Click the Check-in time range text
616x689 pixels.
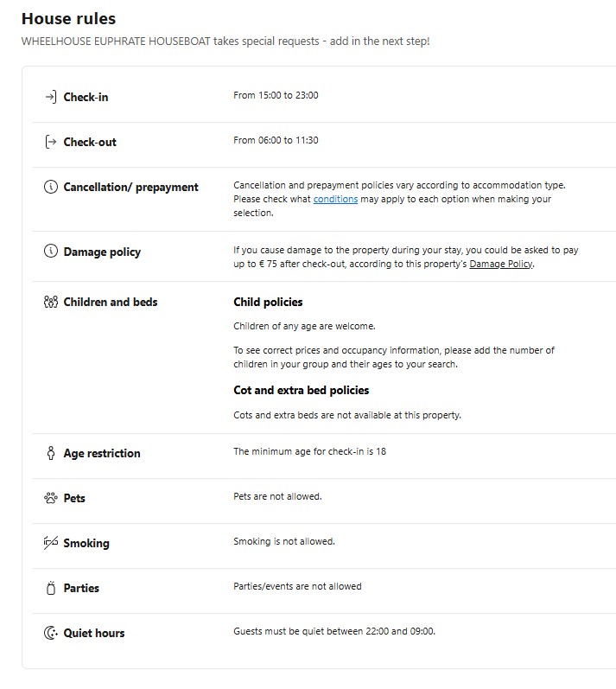(x=276, y=95)
